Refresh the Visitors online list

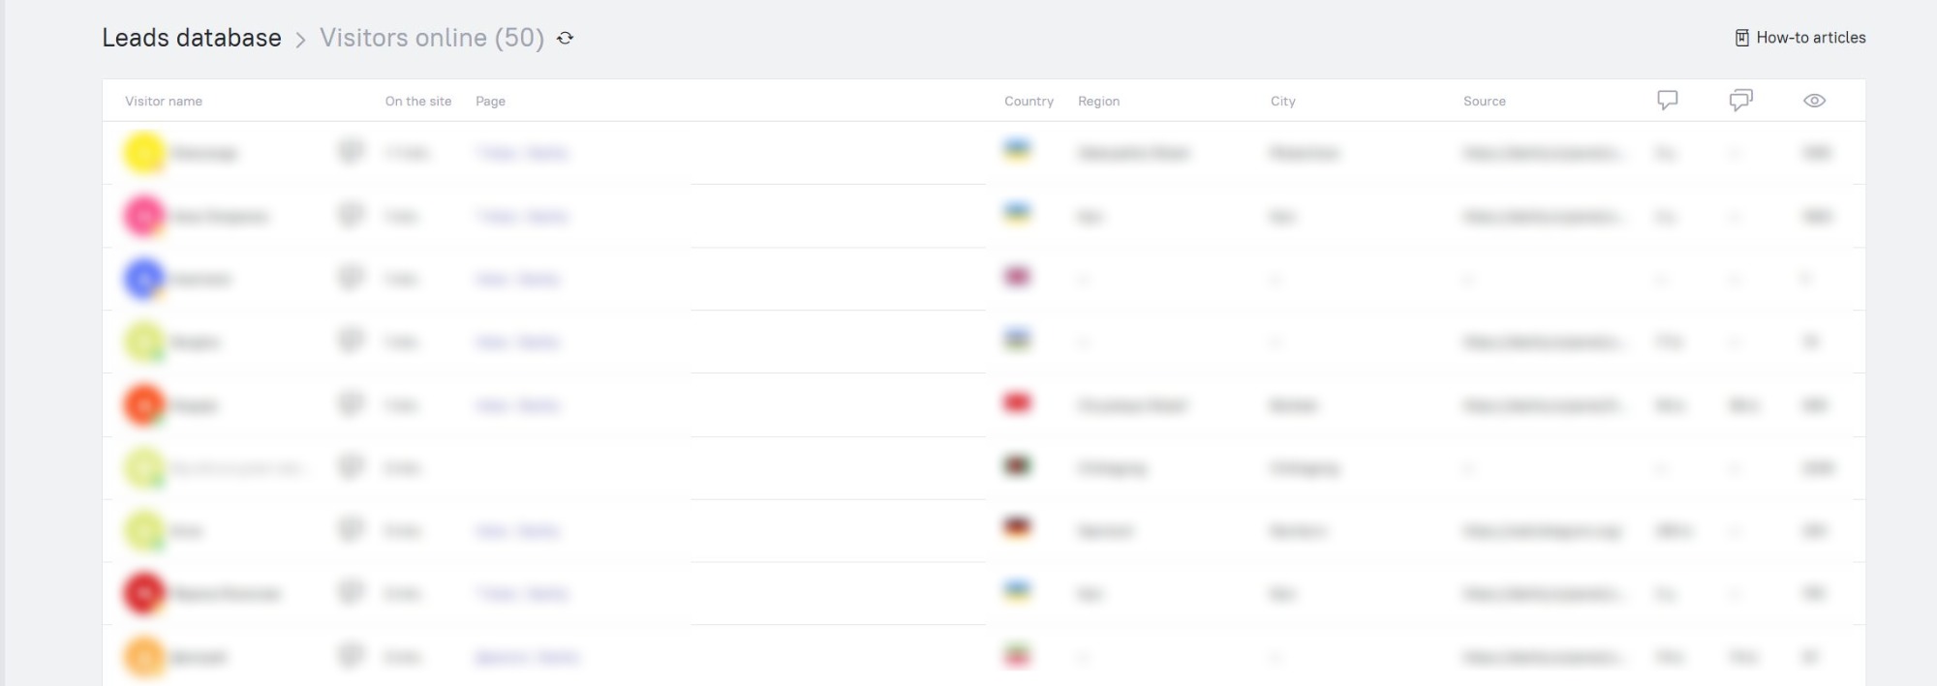click(x=566, y=38)
